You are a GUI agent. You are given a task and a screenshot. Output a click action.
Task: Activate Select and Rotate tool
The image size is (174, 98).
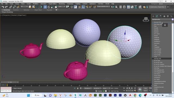(x=49, y=7)
